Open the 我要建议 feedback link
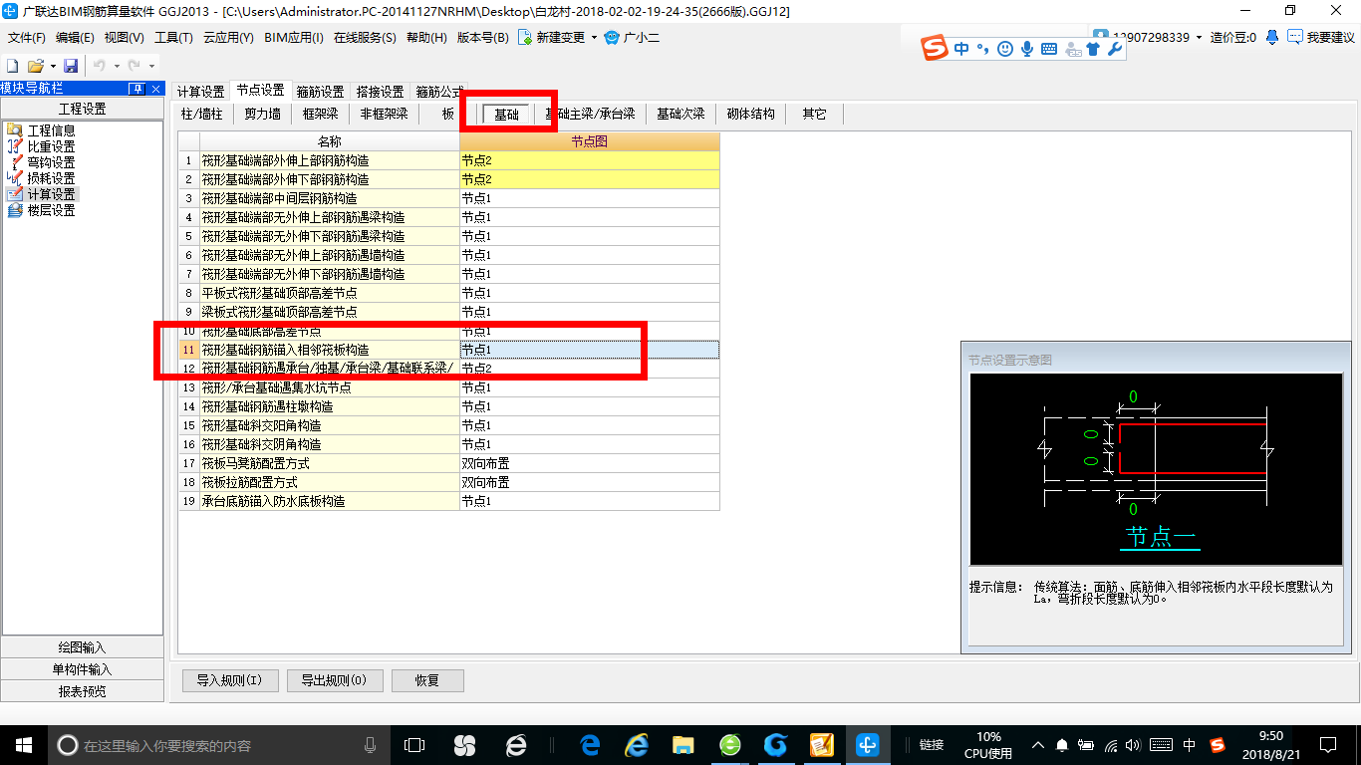 (x=1321, y=37)
